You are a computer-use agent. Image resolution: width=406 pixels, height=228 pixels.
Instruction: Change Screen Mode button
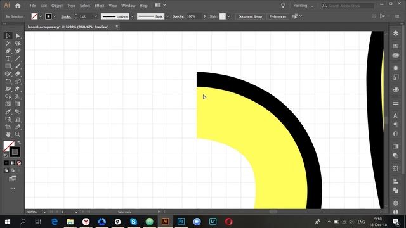click(13, 179)
